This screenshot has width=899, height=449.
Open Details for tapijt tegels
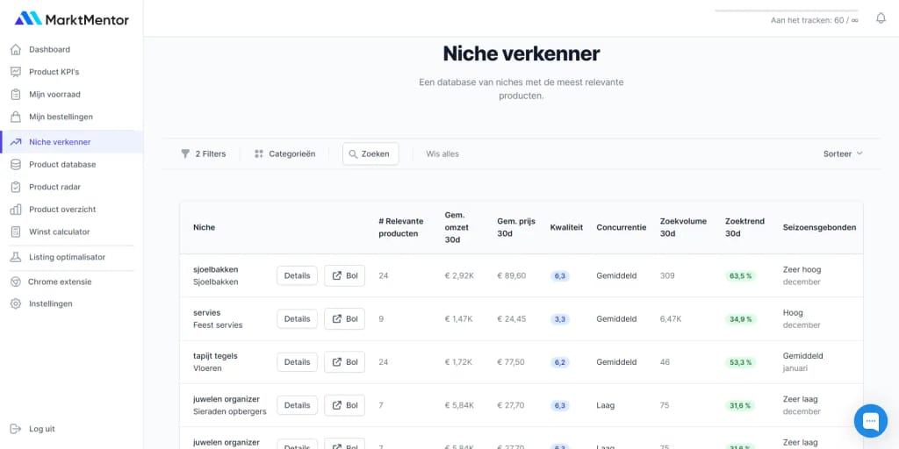(x=297, y=362)
